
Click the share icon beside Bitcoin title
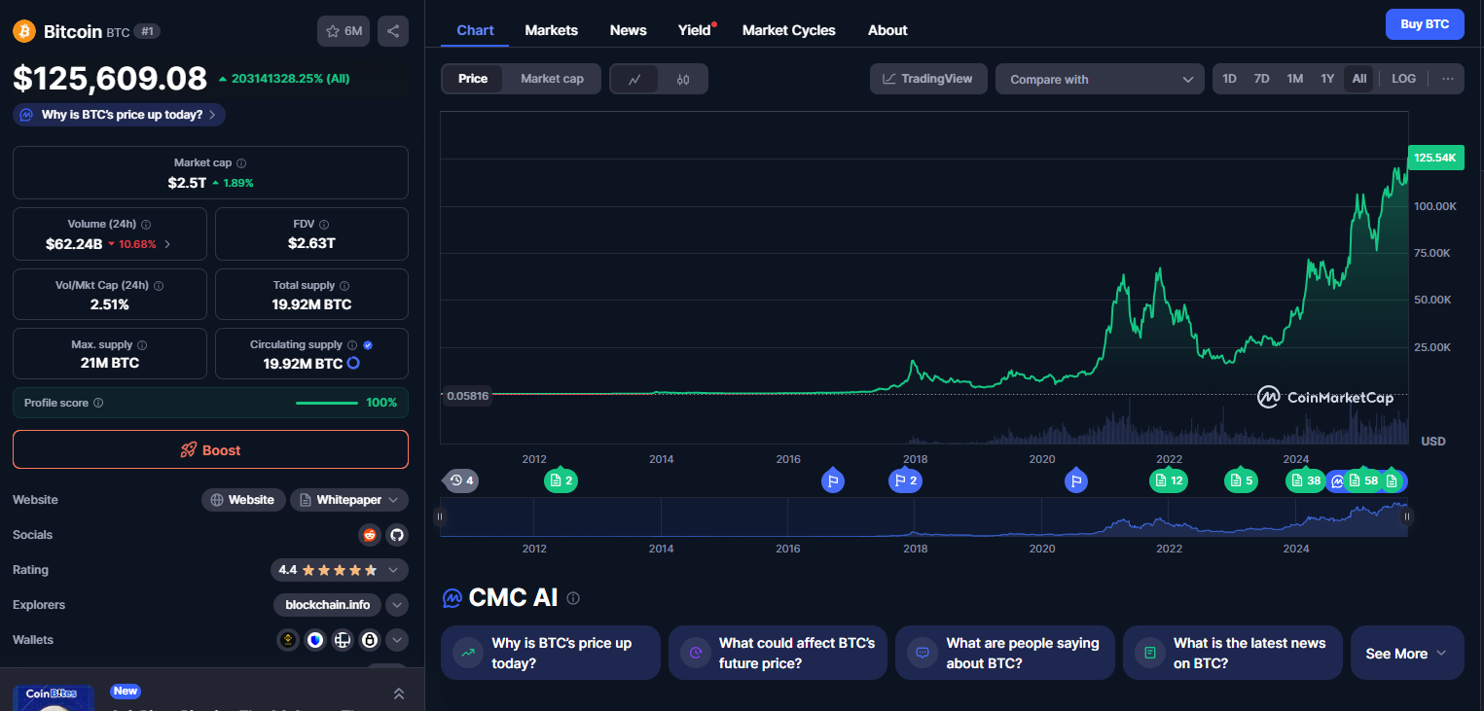click(x=393, y=31)
